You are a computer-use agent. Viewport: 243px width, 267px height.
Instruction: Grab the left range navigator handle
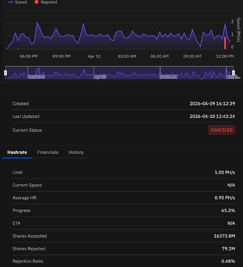click(5, 73)
